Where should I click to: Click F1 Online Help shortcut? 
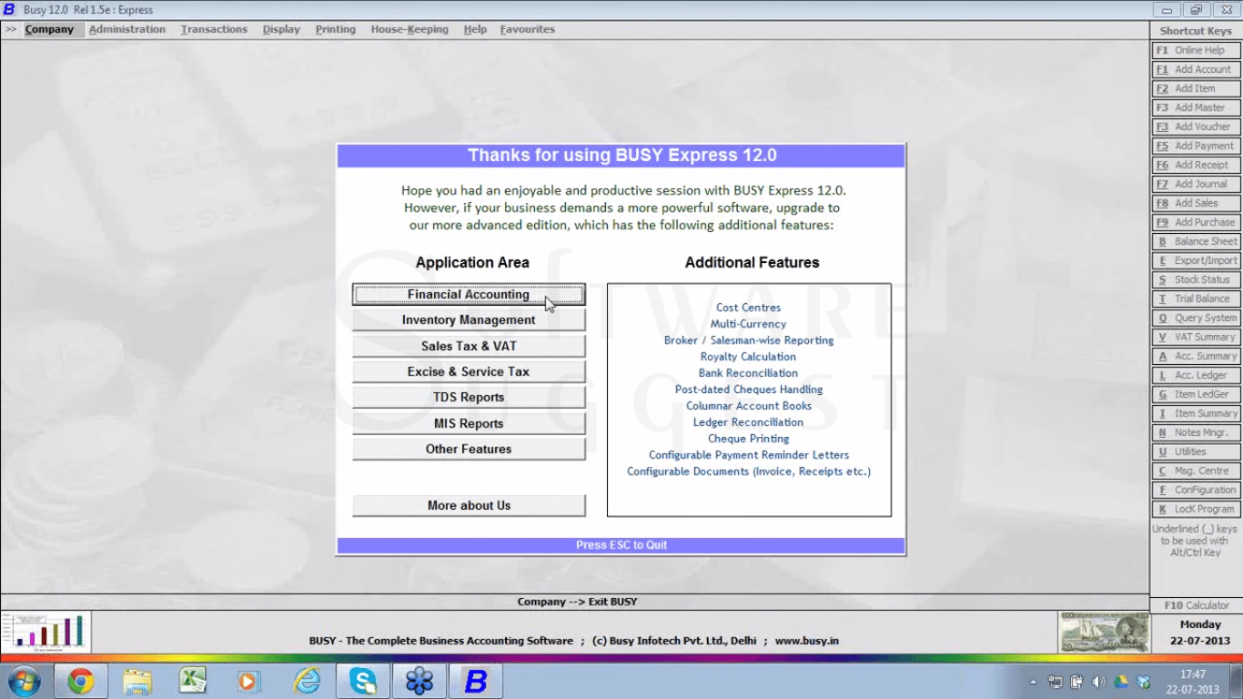(x=1196, y=50)
